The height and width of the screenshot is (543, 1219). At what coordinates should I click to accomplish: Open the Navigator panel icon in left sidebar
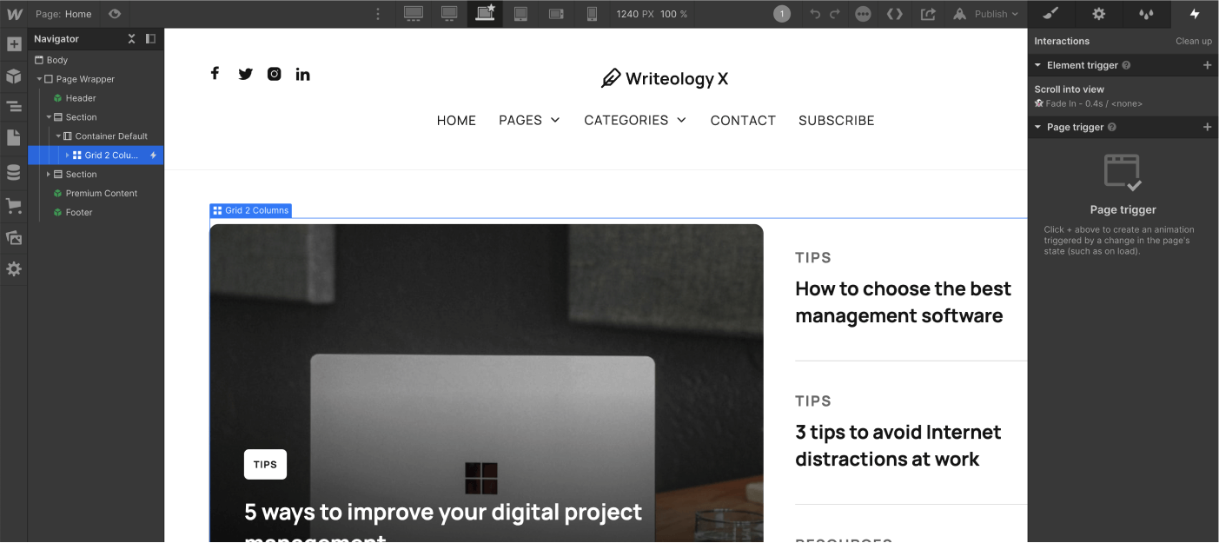[x=14, y=107]
